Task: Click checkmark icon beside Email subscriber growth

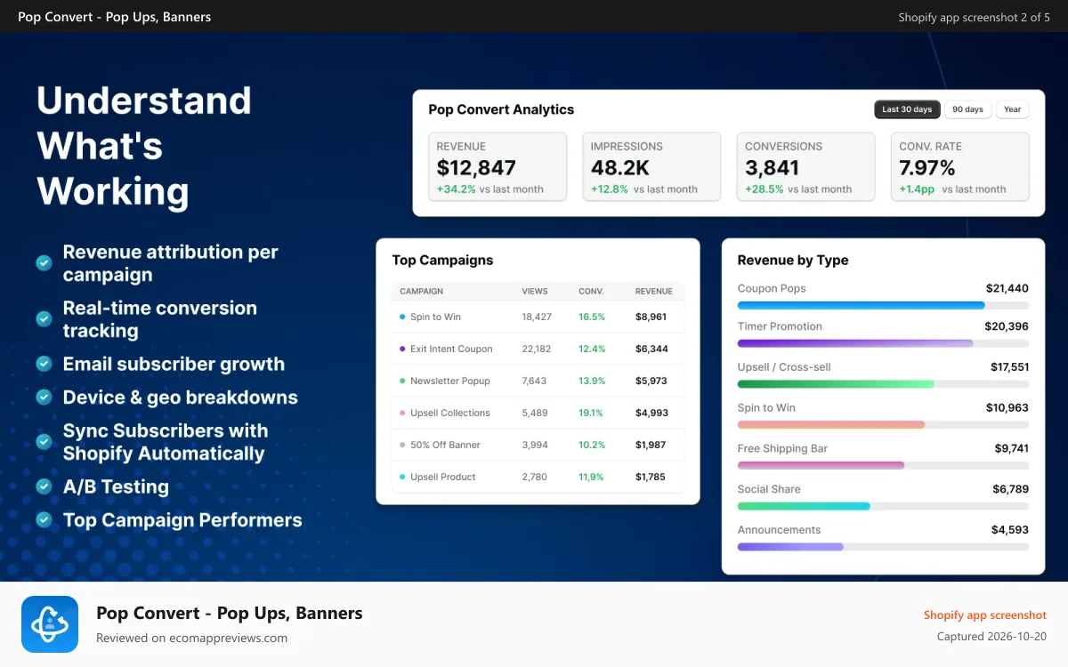Action: point(43,364)
